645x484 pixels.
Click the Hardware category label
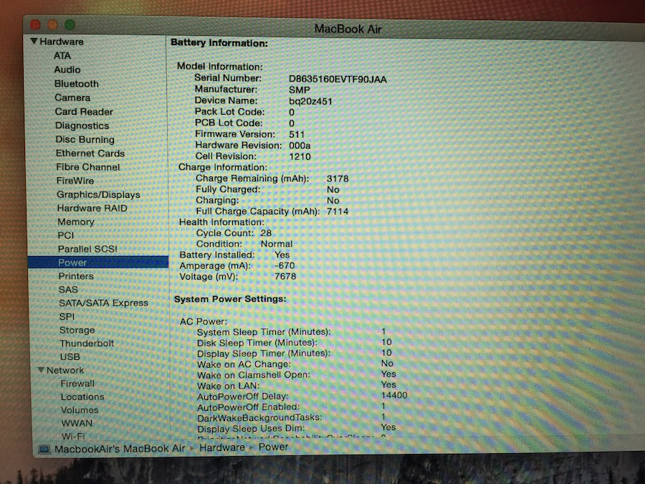(62, 42)
